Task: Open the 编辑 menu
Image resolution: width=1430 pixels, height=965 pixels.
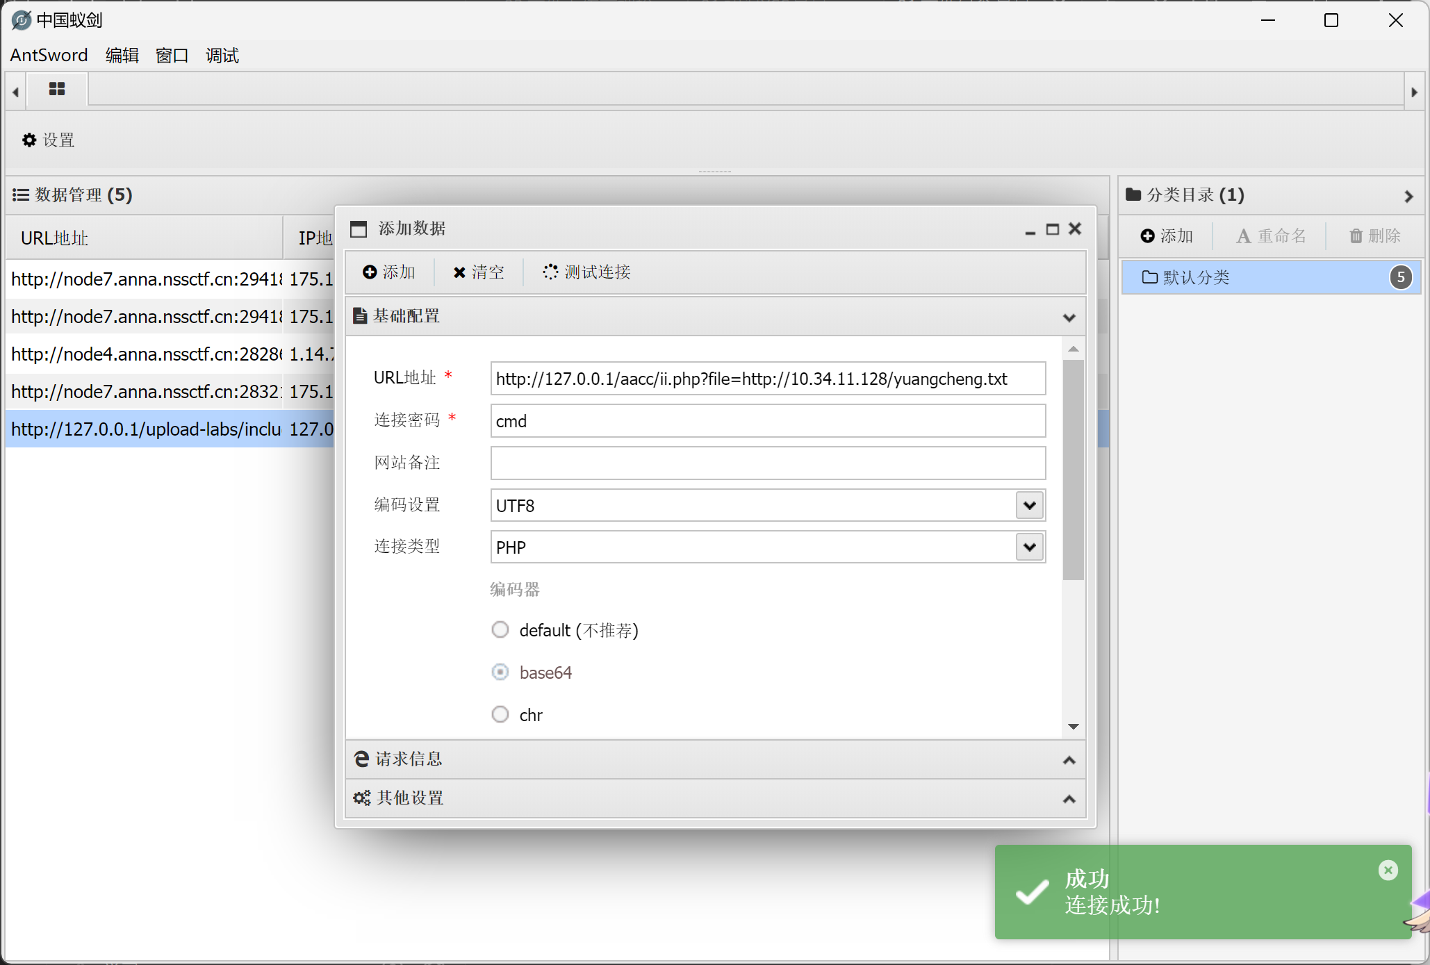Action: point(122,55)
